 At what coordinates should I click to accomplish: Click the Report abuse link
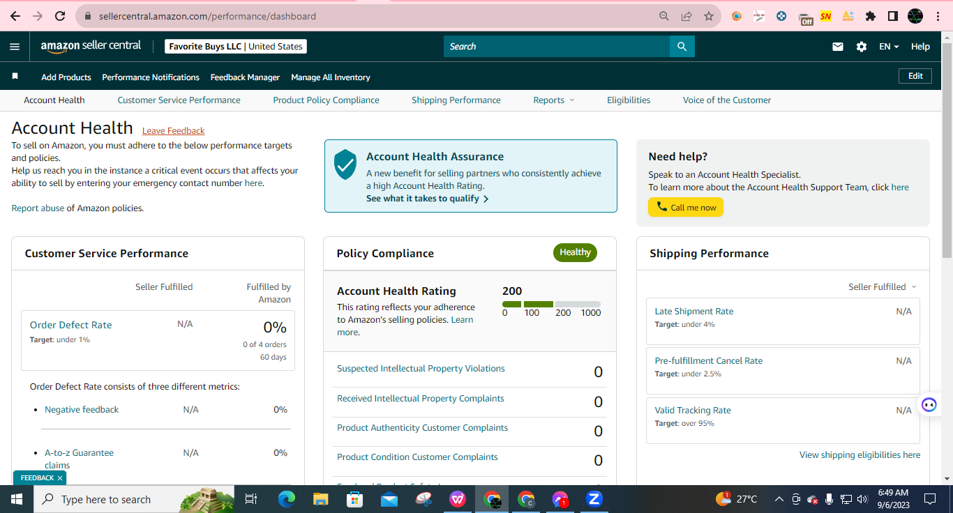[38, 208]
